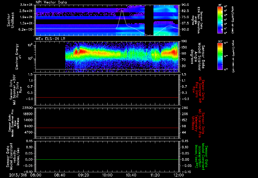Click the "MU Scanner +30V Raw Data" axis title
258x178 pixels.
(16, 90)
